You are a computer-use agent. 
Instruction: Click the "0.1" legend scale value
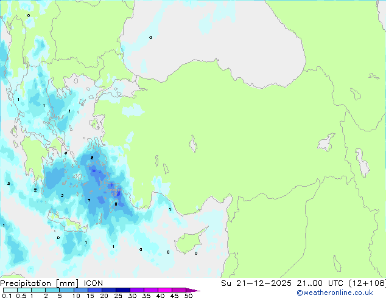click(x=7, y=296)
